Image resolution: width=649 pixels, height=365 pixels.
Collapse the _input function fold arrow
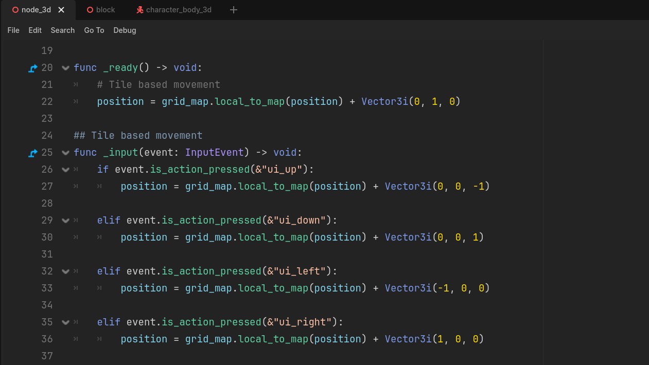(65, 153)
